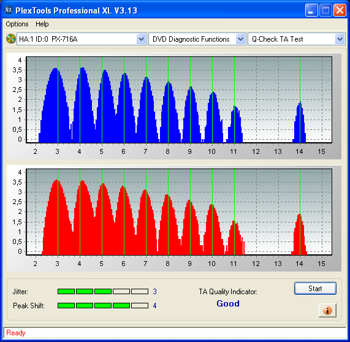Minimize the PlexTools window
The height and width of the screenshot is (342, 350).
click(311, 10)
